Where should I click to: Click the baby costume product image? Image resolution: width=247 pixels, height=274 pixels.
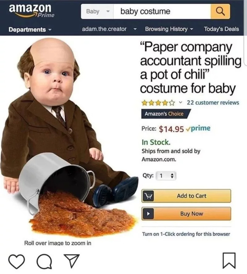69,138
